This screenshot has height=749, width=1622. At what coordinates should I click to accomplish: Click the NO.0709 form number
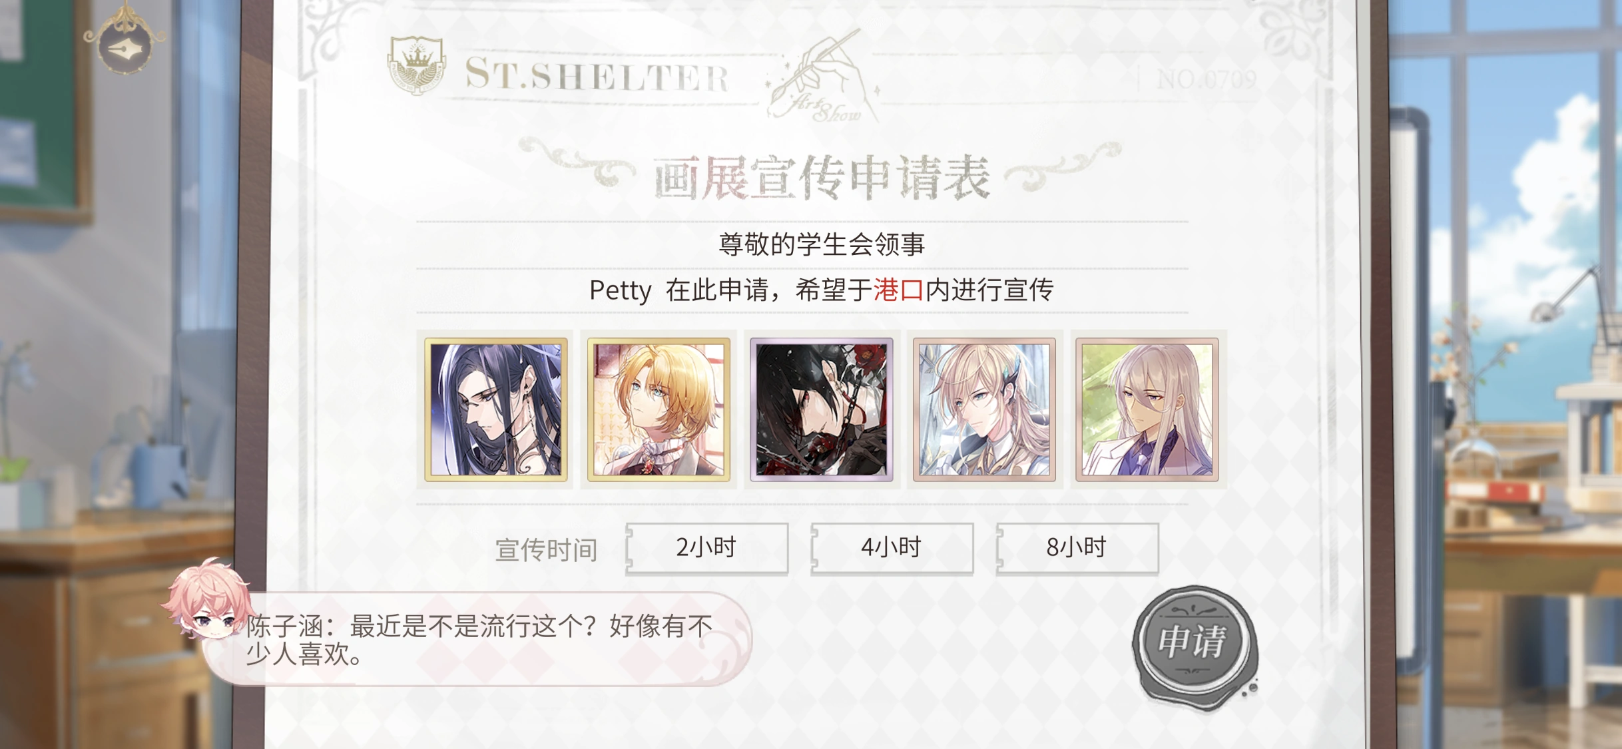[1207, 80]
